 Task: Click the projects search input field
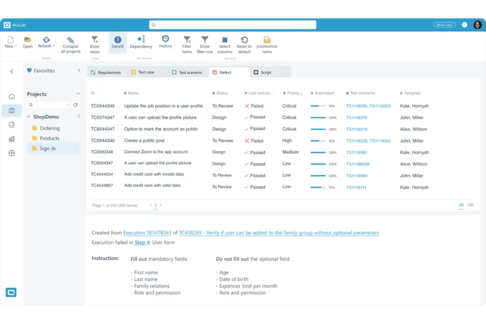pos(49,105)
